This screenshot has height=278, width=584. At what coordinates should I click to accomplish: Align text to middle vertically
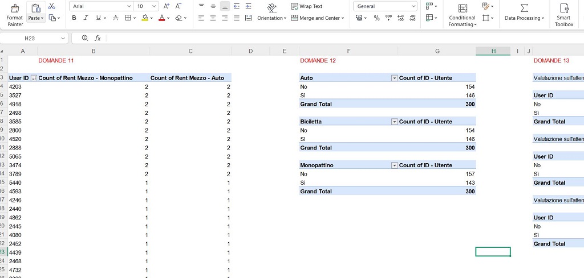[213, 6]
